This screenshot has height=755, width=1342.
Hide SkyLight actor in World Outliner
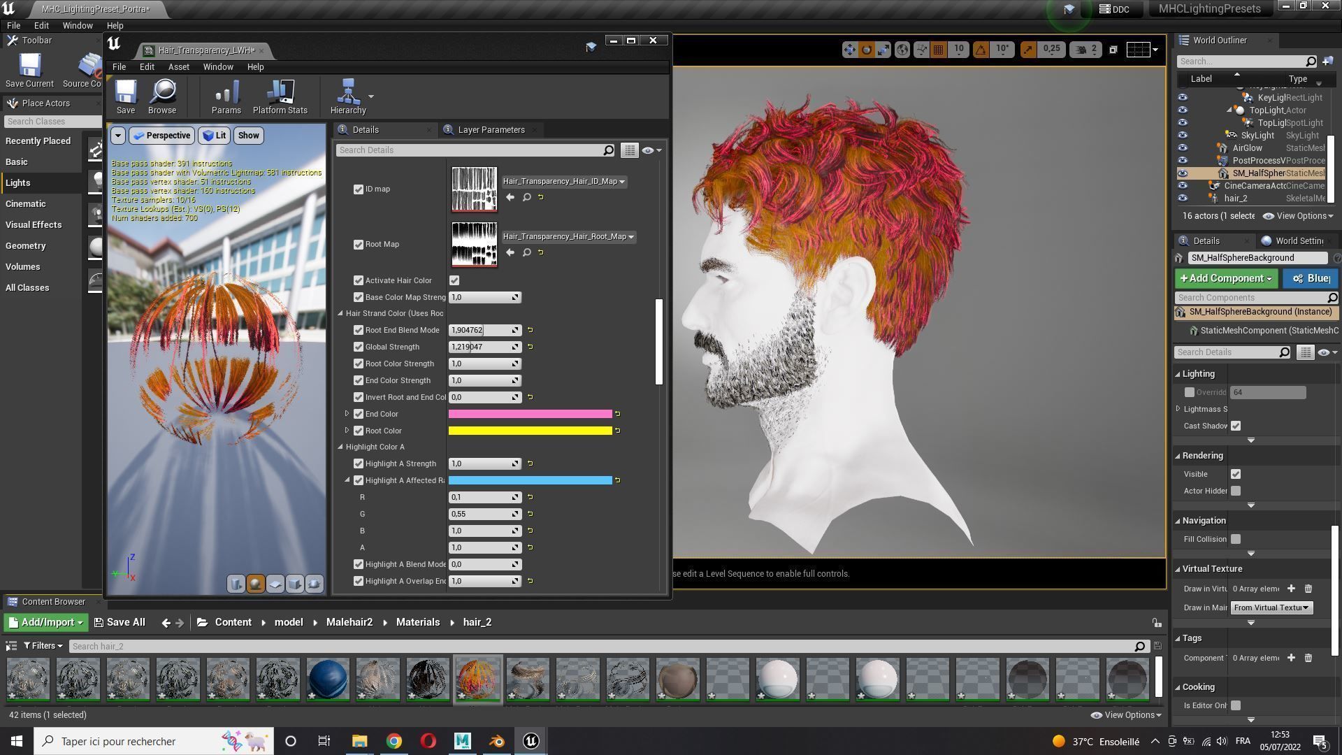pyautogui.click(x=1183, y=136)
